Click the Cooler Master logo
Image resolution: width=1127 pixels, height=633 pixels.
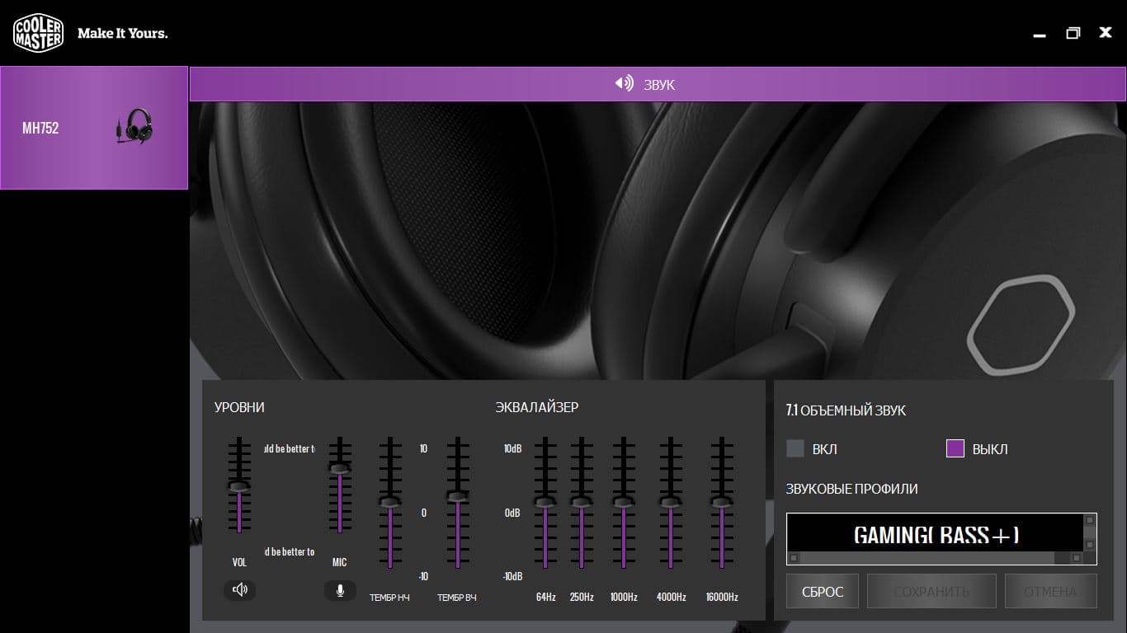pyautogui.click(x=38, y=33)
